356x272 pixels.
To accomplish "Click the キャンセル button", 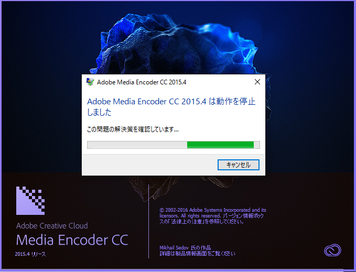I will click(x=239, y=165).
